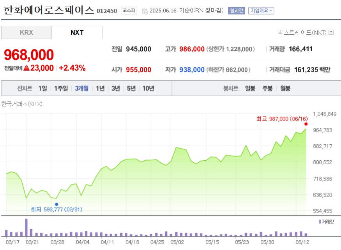Click the 선차트 label
This screenshot has width=341, height=250.
click(25, 88)
